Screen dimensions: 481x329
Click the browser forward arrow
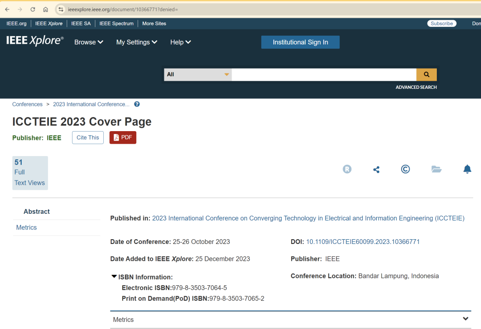point(20,9)
